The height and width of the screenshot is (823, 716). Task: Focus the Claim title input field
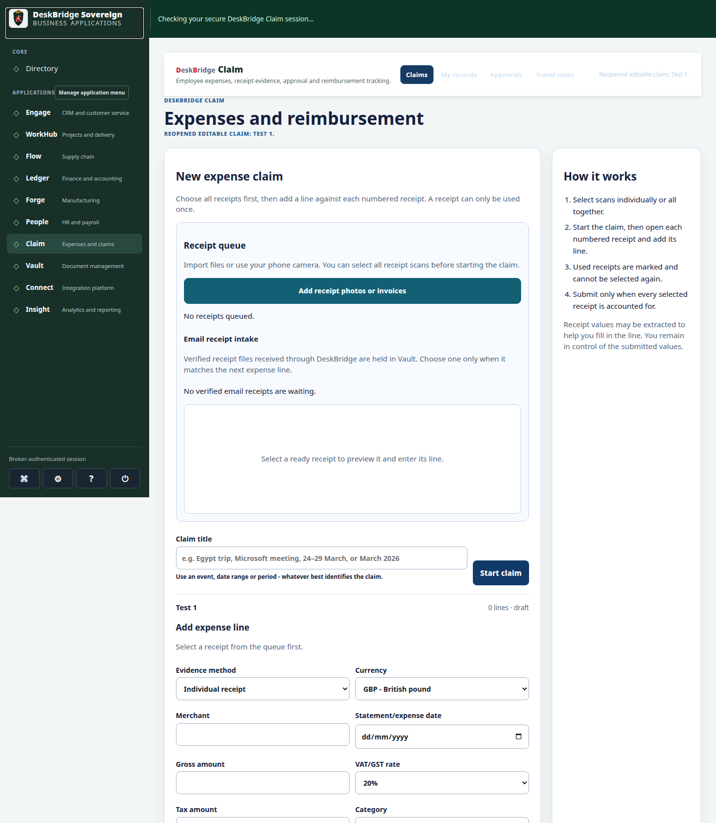pyautogui.click(x=321, y=558)
